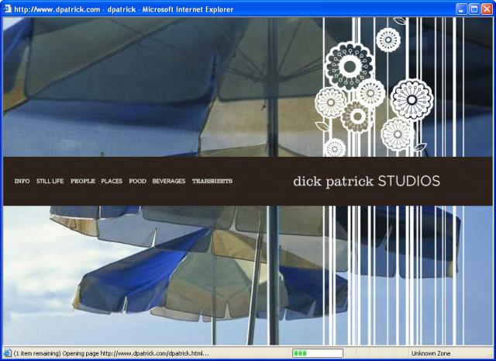
Task: Click the green page loading progress bar
Action: pyautogui.click(x=316, y=353)
